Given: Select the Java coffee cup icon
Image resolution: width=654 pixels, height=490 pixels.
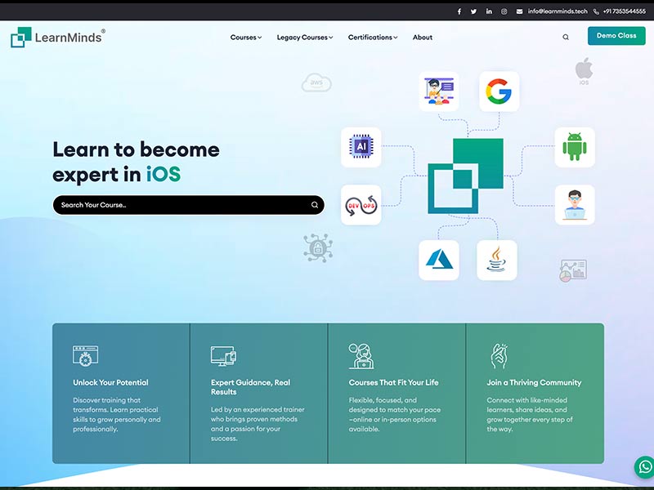Looking at the screenshot, I should pyautogui.click(x=496, y=260).
